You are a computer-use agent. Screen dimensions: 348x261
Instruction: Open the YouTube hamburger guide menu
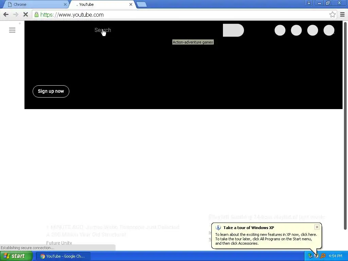pos(12,30)
